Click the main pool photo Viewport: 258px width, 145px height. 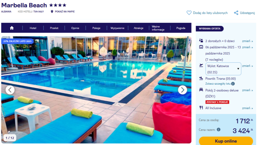(x=96, y=90)
